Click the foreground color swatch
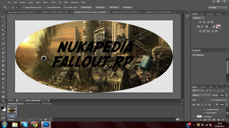This screenshot has height=128, width=229. pos(2,108)
